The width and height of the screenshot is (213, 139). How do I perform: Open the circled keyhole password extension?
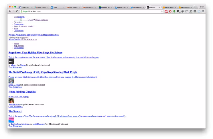pos(183,11)
